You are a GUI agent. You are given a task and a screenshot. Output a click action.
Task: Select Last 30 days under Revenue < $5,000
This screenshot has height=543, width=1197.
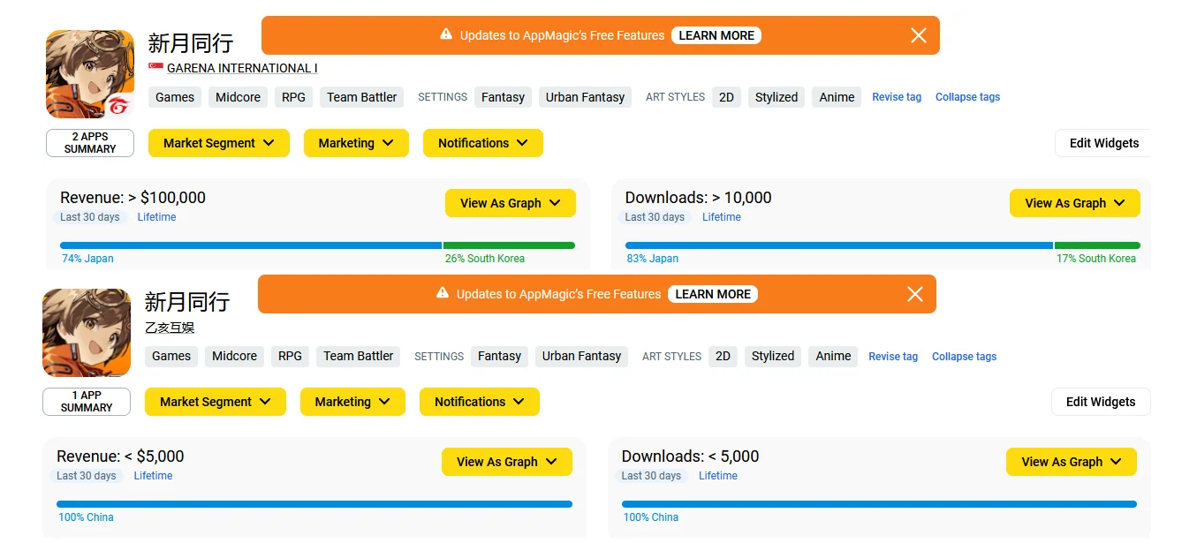click(87, 476)
